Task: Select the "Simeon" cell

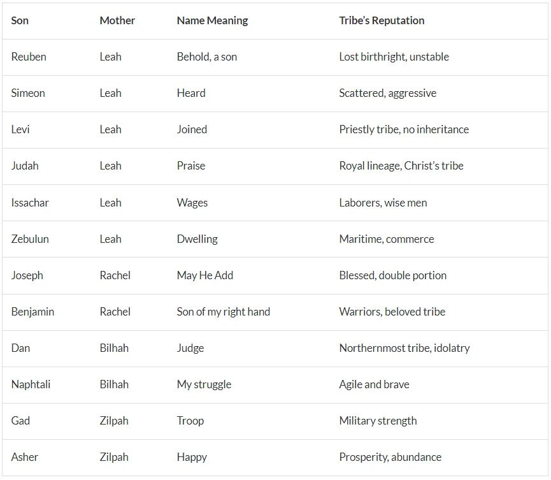Action: [28, 93]
